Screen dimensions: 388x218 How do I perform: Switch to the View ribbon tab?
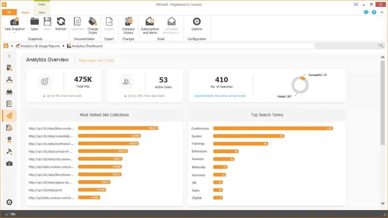point(42,13)
